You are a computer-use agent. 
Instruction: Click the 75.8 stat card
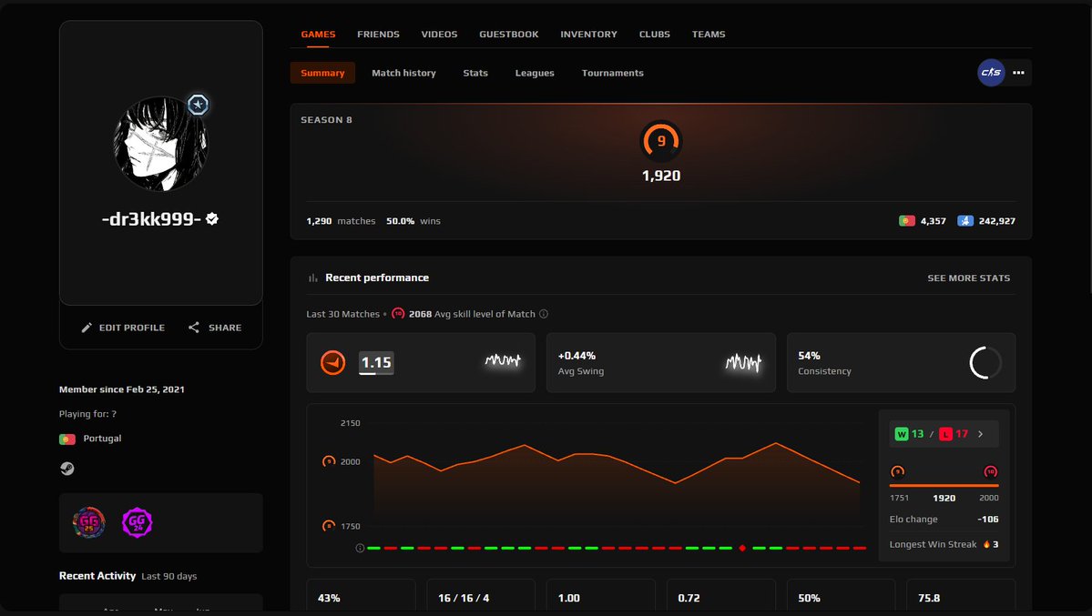961,597
